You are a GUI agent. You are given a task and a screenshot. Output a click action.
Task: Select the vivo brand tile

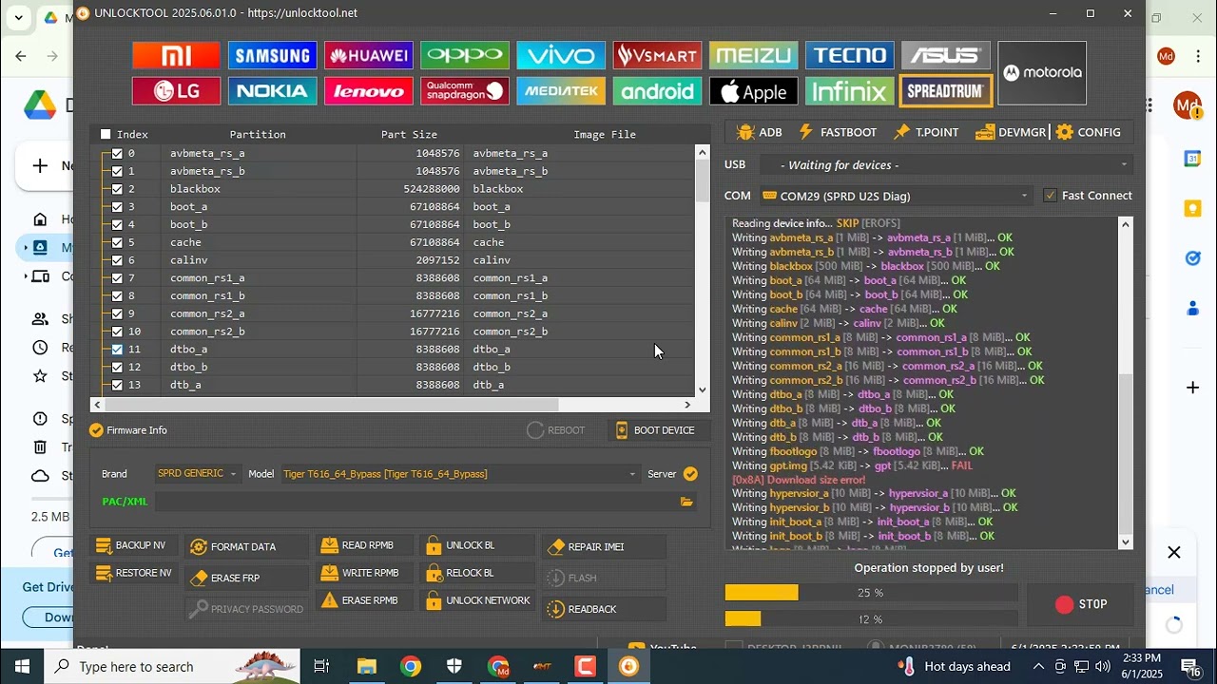coord(560,55)
